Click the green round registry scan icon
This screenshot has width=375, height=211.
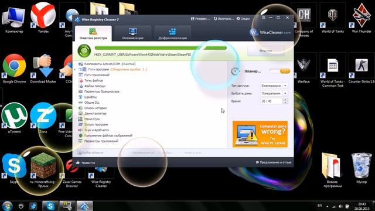click(x=84, y=51)
